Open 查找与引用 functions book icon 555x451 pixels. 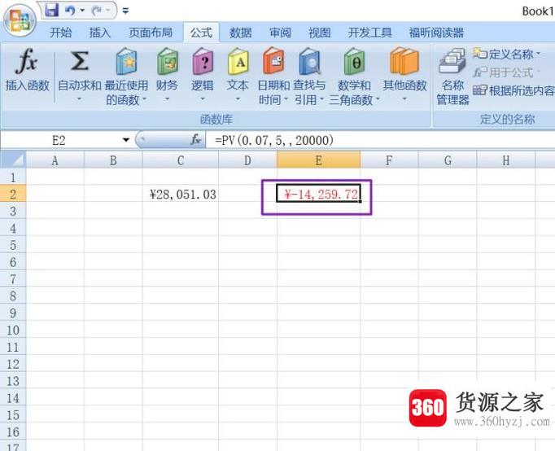click(x=309, y=61)
